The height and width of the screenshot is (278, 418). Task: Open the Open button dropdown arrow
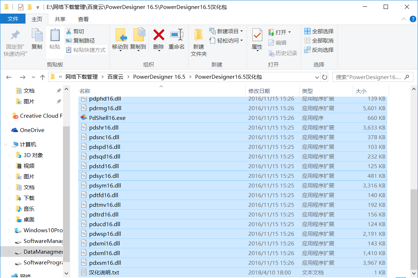point(290,32)
